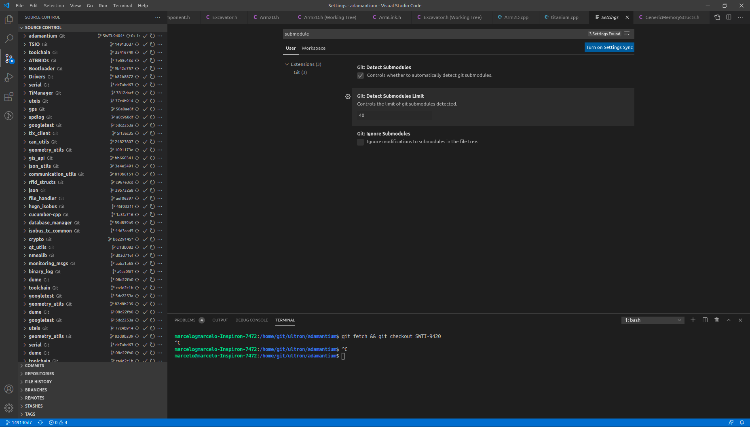Image resolution: width=750 pixels, height=427 pixels.
Task: Open the Search view in the activity bar
Action: [x=9, y=38]
